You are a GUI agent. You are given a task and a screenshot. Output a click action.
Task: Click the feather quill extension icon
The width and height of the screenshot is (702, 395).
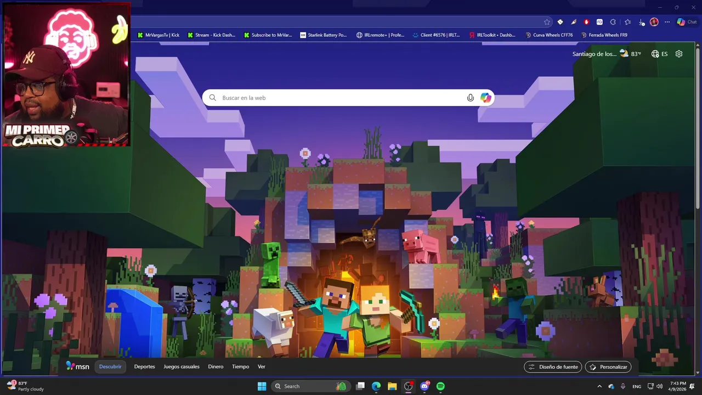[573, 22]
